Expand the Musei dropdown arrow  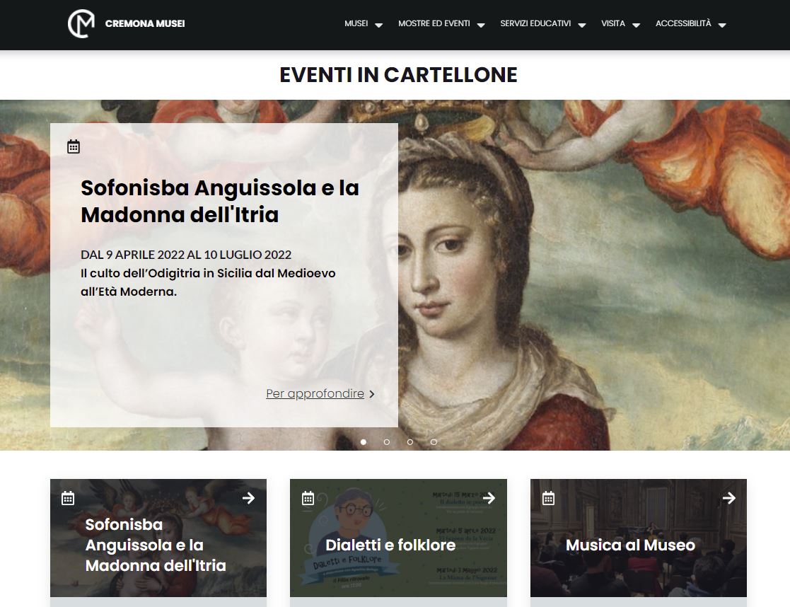click(x=379, y=25)
